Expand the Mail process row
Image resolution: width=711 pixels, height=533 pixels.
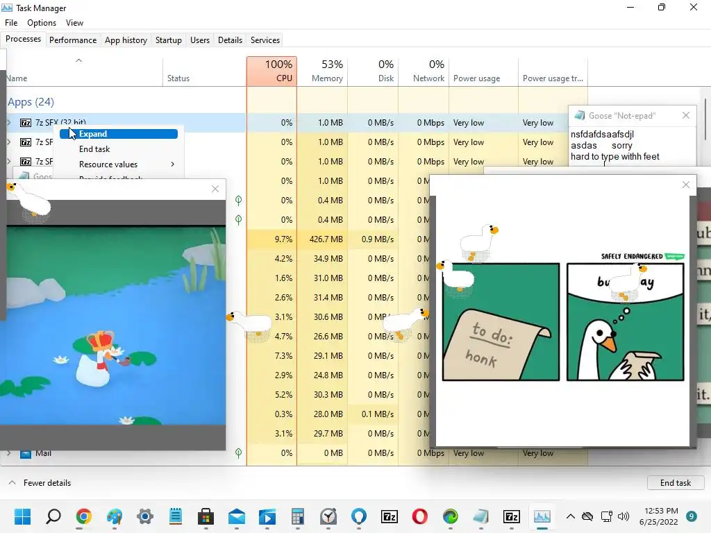click(8, 452)
